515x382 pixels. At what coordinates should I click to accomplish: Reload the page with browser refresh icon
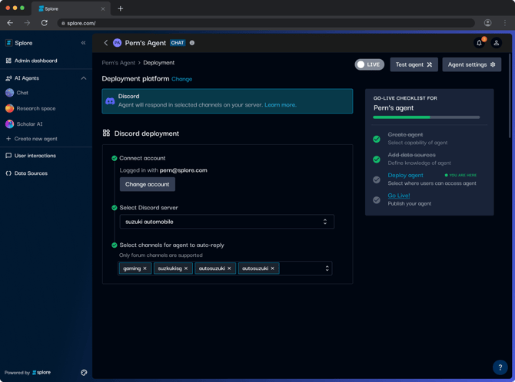pos(45,23)
